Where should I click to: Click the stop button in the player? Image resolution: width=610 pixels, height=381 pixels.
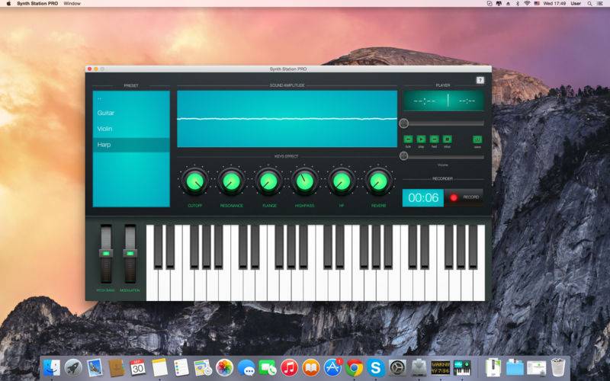pos(448,139)
